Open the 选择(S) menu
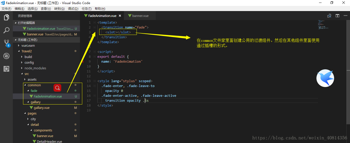Viewport: 350px width, 143px height. point(33,9)
